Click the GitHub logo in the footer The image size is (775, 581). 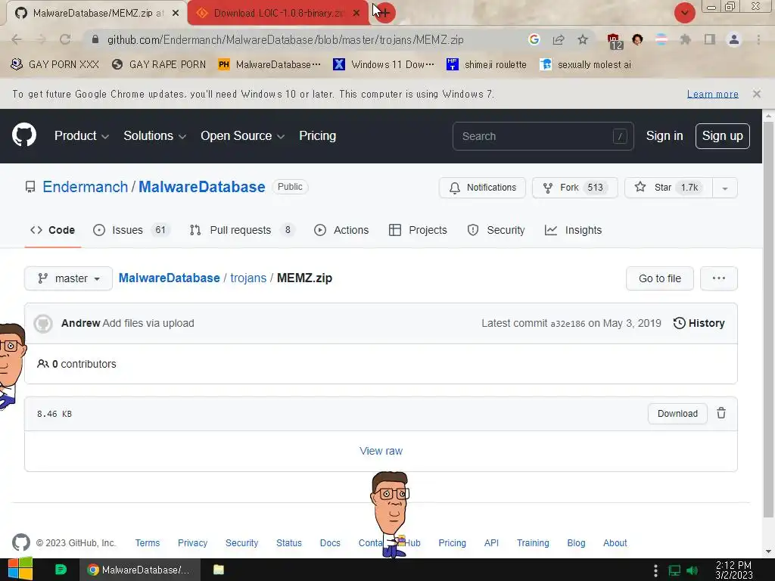pyautogui.click(x=20, y=542)
